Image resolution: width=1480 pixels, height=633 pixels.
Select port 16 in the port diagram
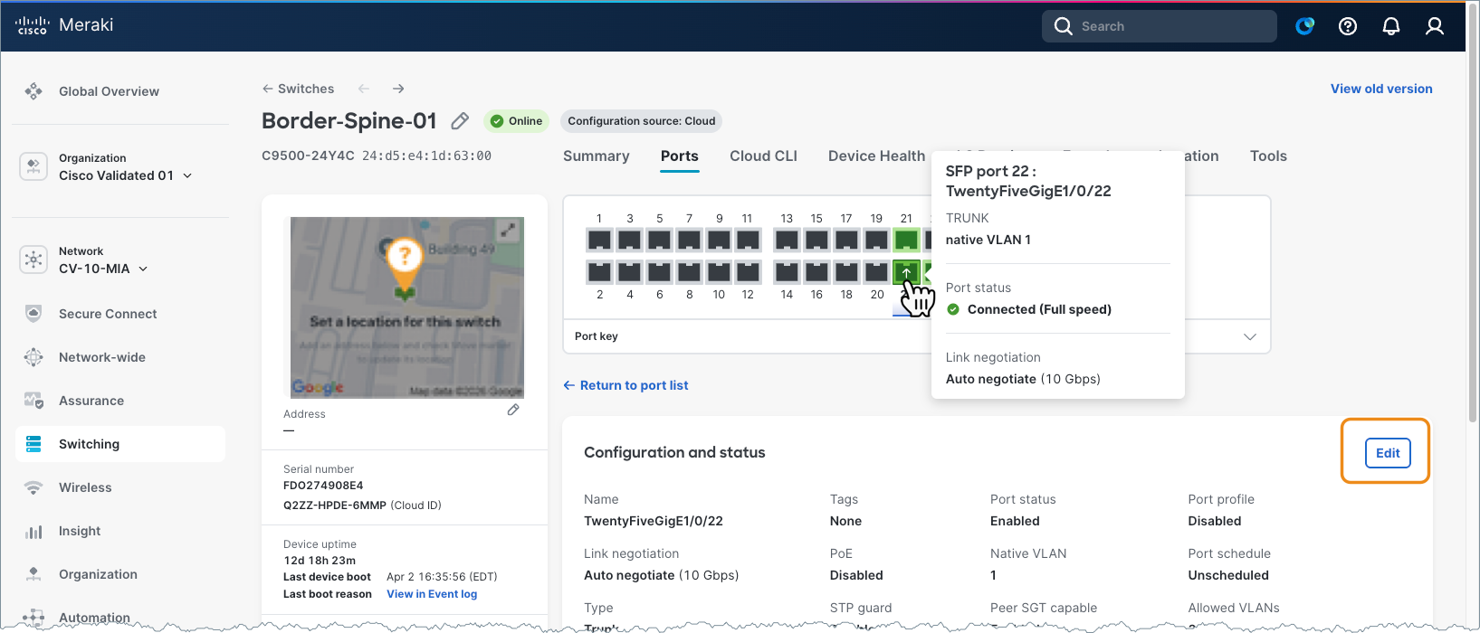pyautogui.click(x=816, y=271)
